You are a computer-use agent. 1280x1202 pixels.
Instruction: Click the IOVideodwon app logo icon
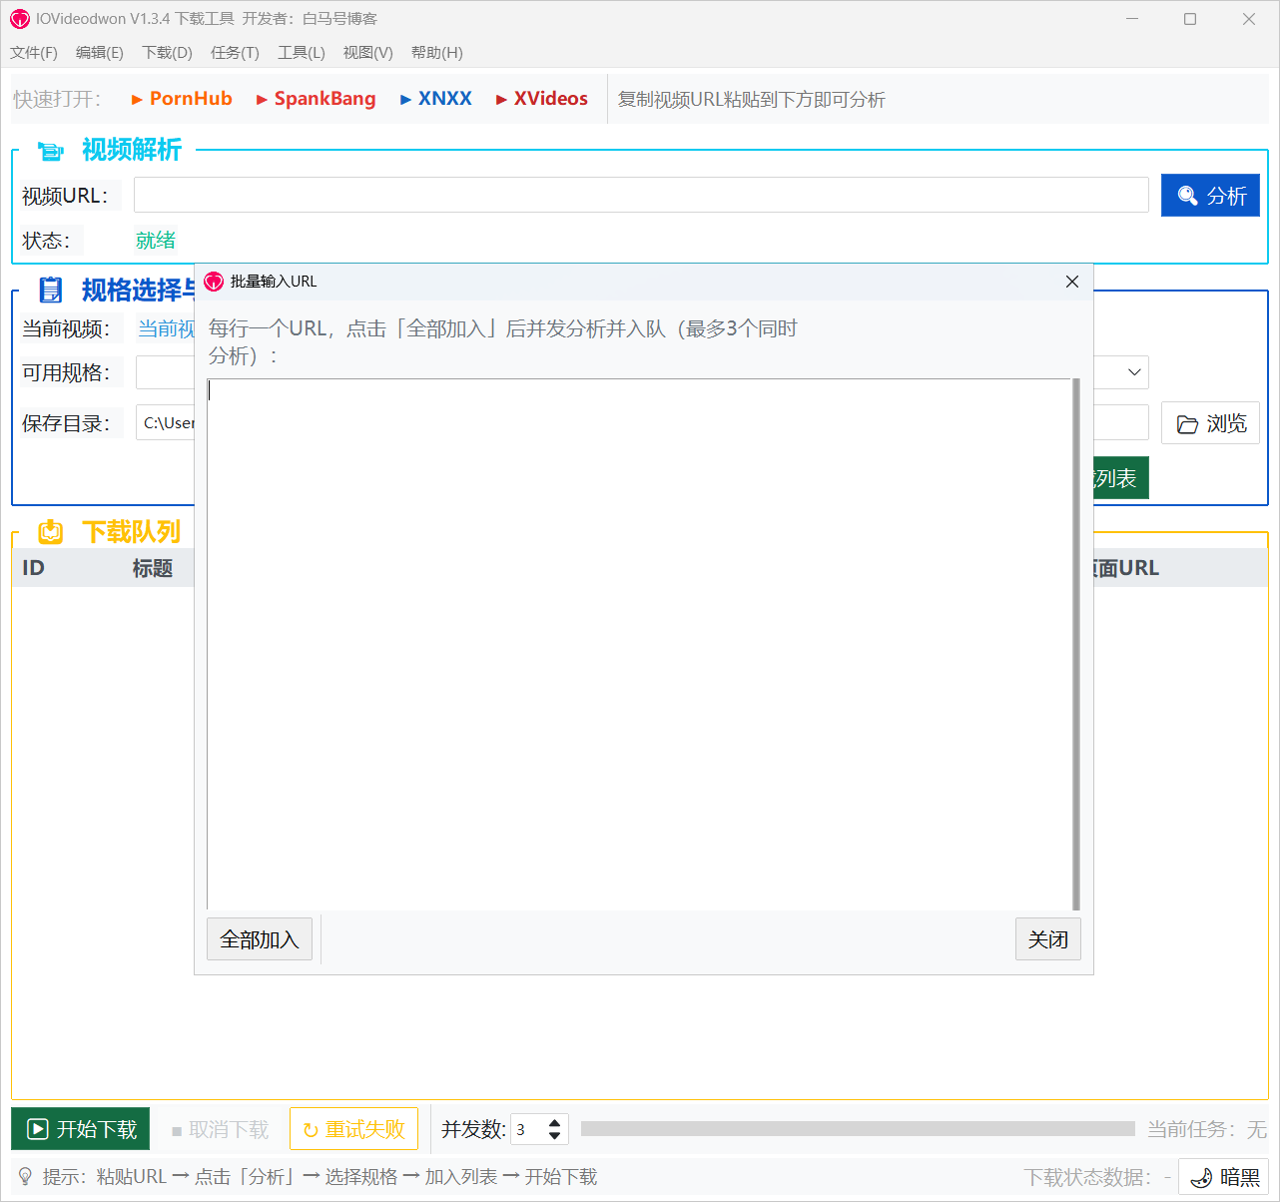(20, 19)
